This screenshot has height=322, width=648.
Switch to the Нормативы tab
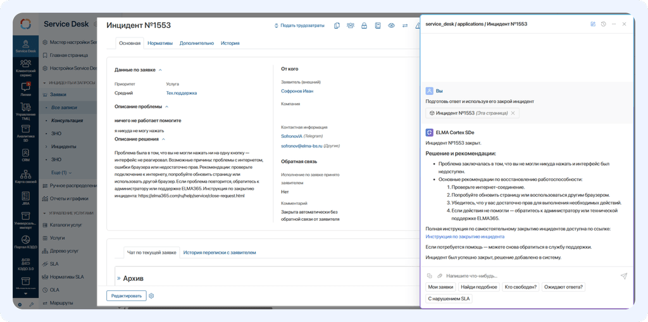click(x=160, y=43)
